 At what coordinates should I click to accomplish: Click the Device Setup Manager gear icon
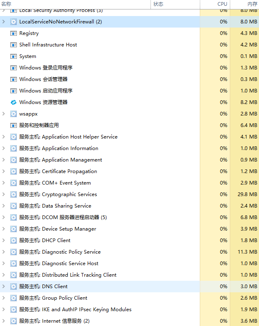14,229
